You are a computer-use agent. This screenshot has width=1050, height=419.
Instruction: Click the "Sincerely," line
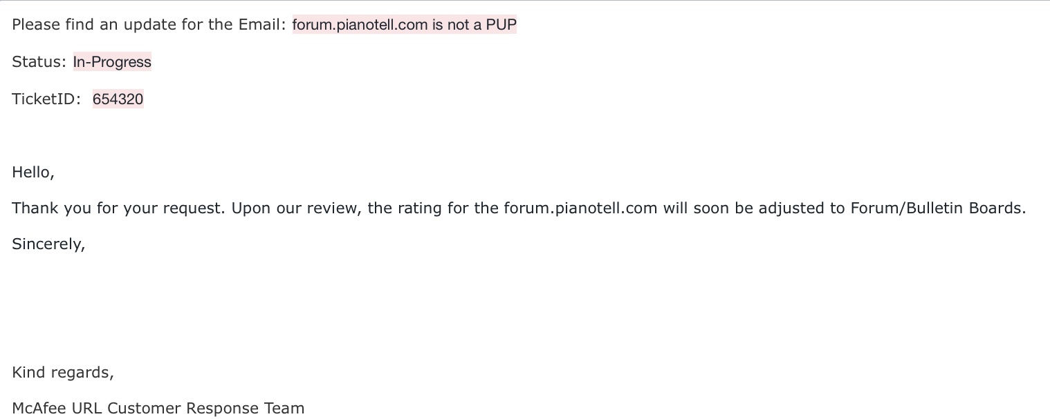tap(48, 244)
